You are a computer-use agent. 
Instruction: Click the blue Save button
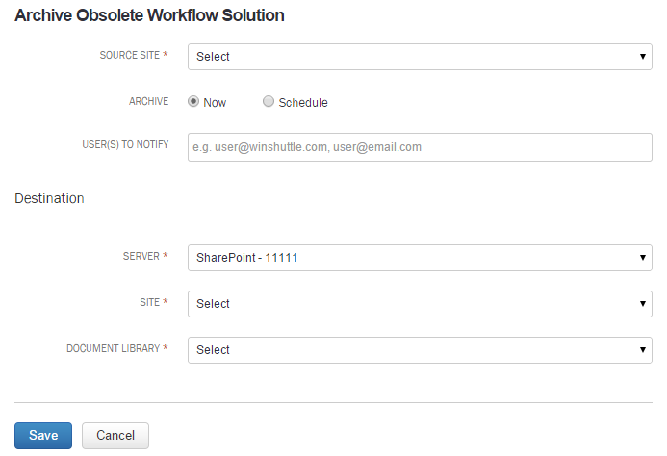(43, 436)
